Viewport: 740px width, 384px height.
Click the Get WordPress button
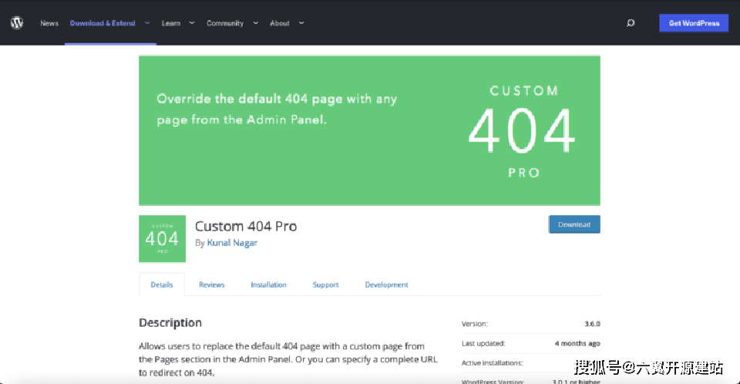694,23
